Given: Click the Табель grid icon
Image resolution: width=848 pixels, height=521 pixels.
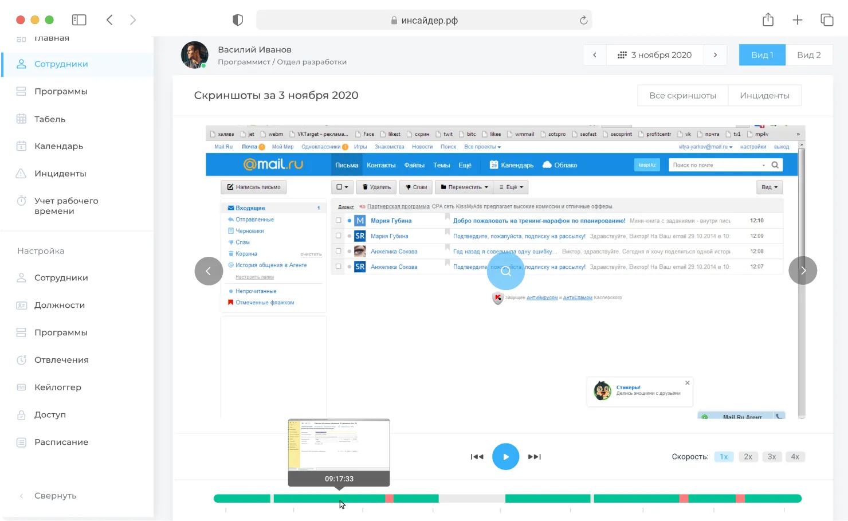Looking at the screenshot, I should [x=21, y=119].
